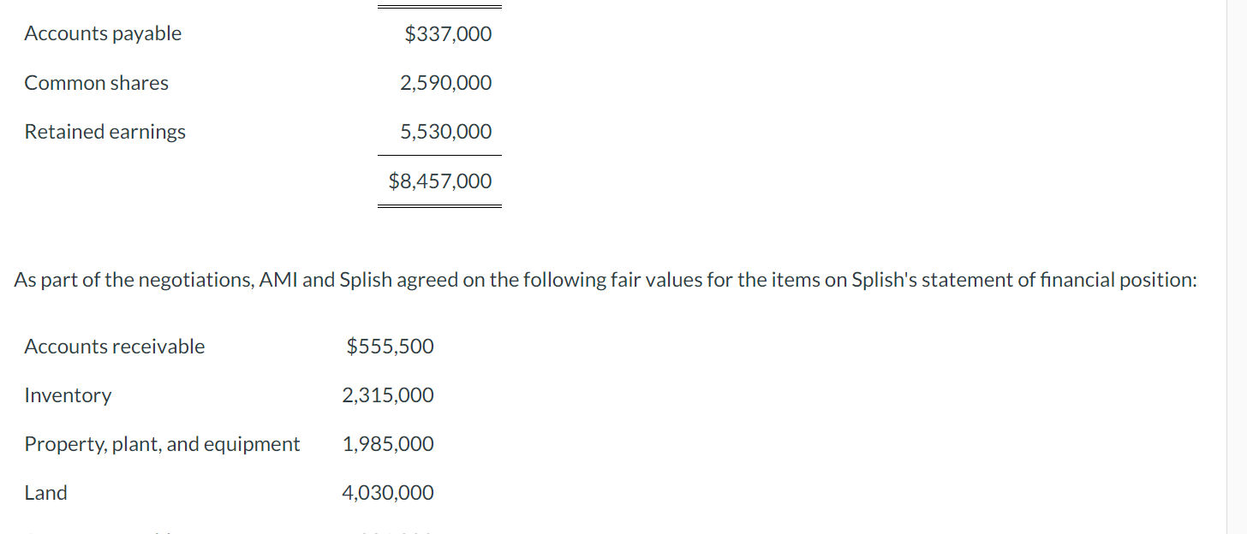Click the Accounts payable row label
Viewport: 1247px width, 534px height.
coord(103,33)
